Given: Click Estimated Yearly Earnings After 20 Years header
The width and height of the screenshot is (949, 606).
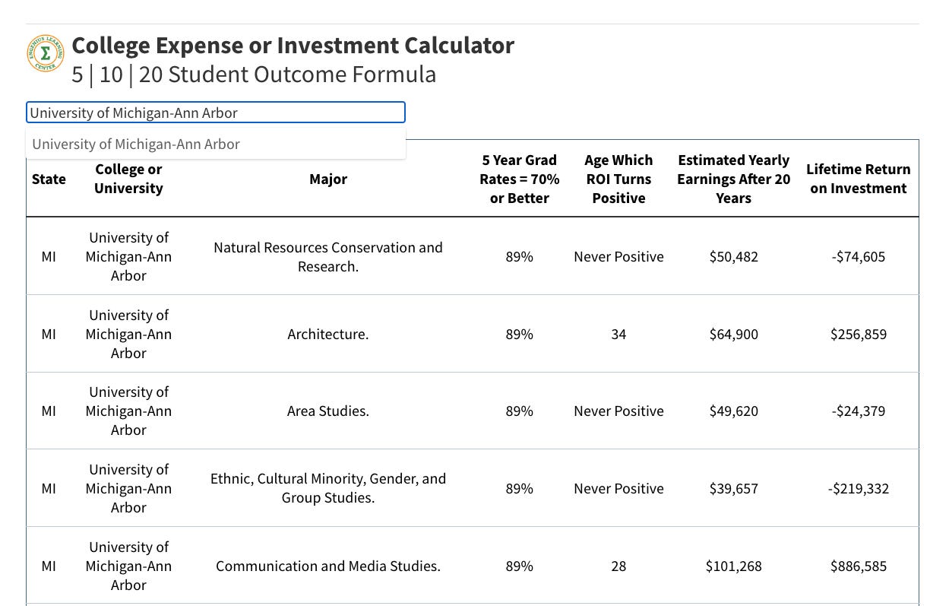Looking at the screenshot, I should (x=733, y=179).
